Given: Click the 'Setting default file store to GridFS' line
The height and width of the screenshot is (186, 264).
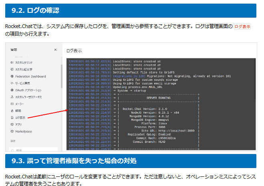Looking at the screenshot, I should tap(143, 72).
